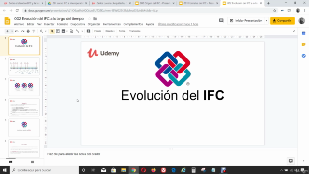The width and height of the screenshot is (309, 174).
Task: Bookmark this page with the star
Action: click(275, 11)
